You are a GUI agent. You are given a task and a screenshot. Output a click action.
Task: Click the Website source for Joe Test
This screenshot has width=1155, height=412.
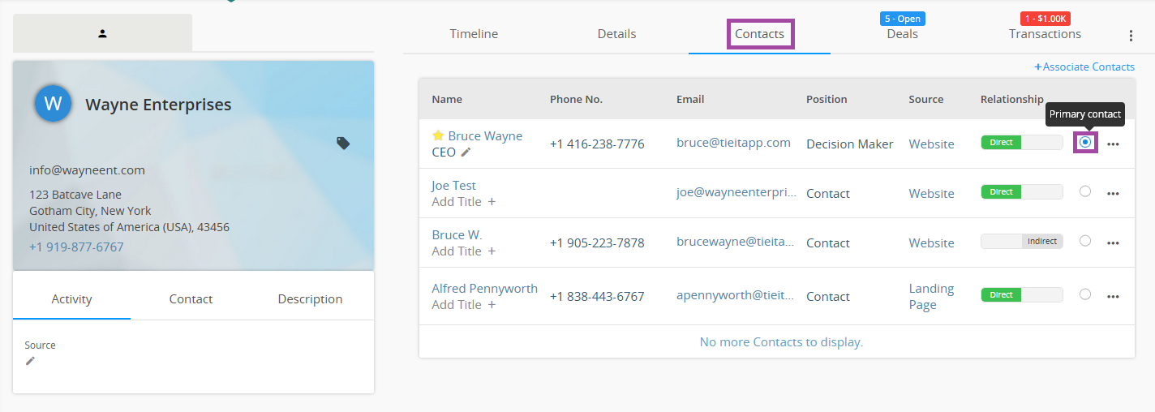(931, 193)
